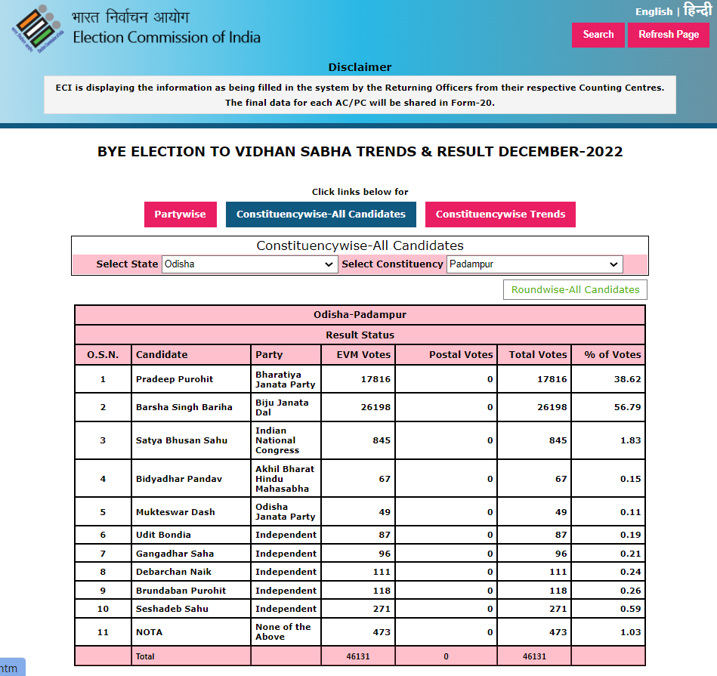The width and height of the screenshot is (717, 676).
Task: Select candidate name Gangadhar Saha
Action: click(175, 554)
